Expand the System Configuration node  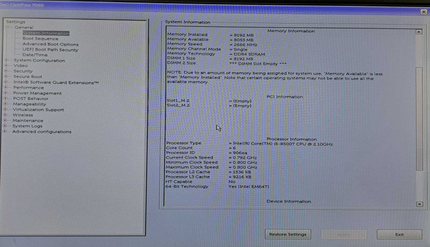6,60
